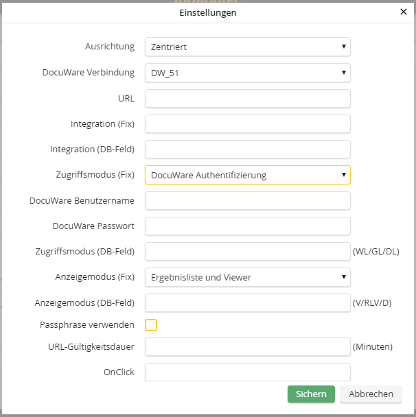Click the URL input field
The height and width of the screenshot is (417, 416).
click(x=247, y=98)
